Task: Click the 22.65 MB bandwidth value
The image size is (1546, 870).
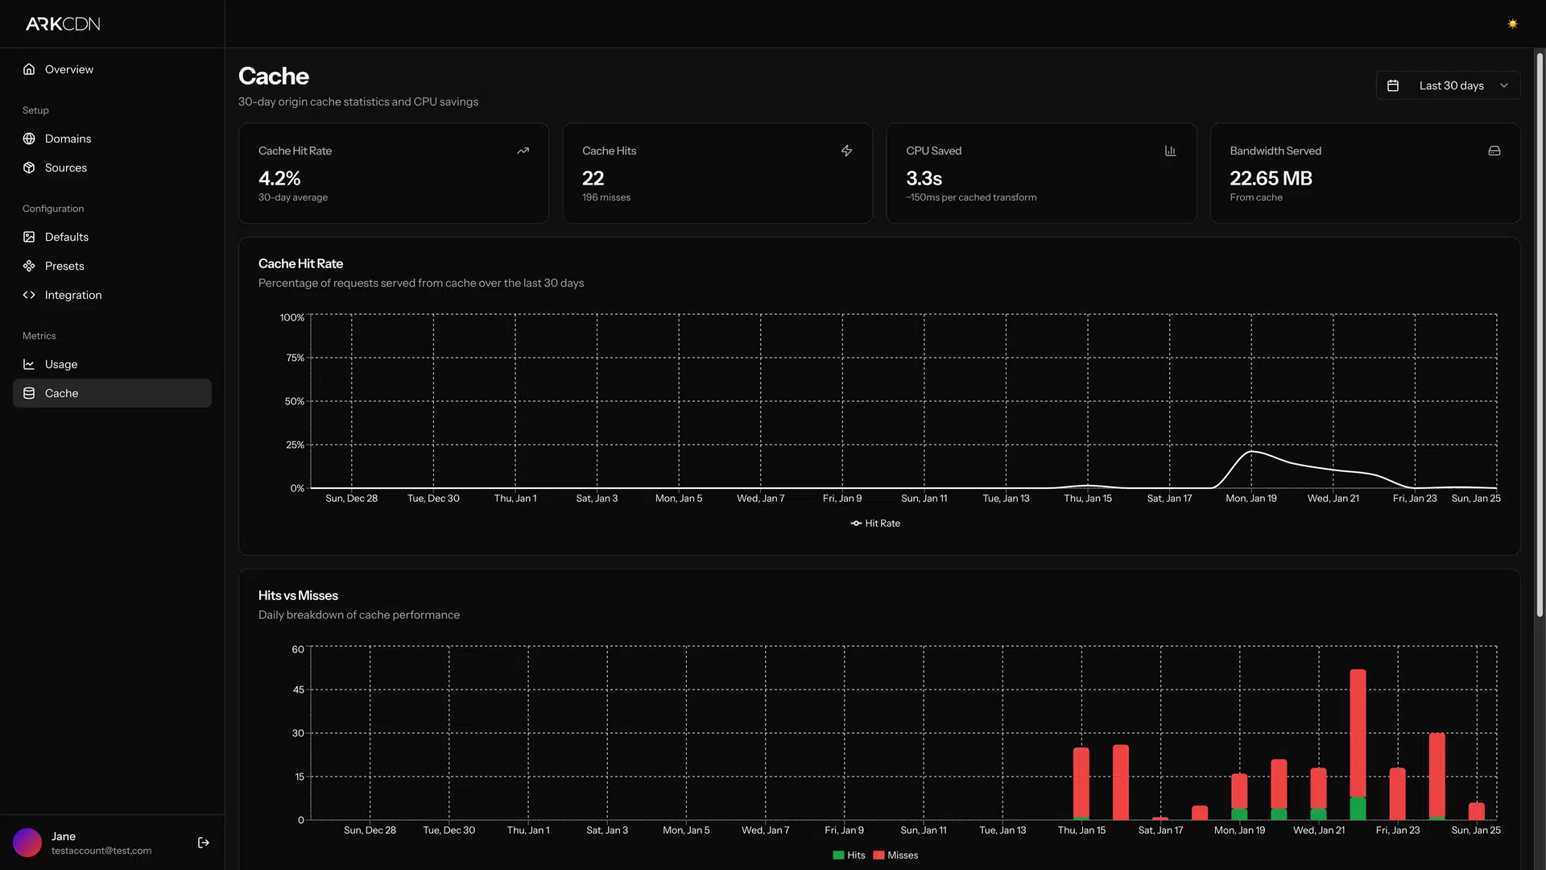Action: tap(1271, 178)
